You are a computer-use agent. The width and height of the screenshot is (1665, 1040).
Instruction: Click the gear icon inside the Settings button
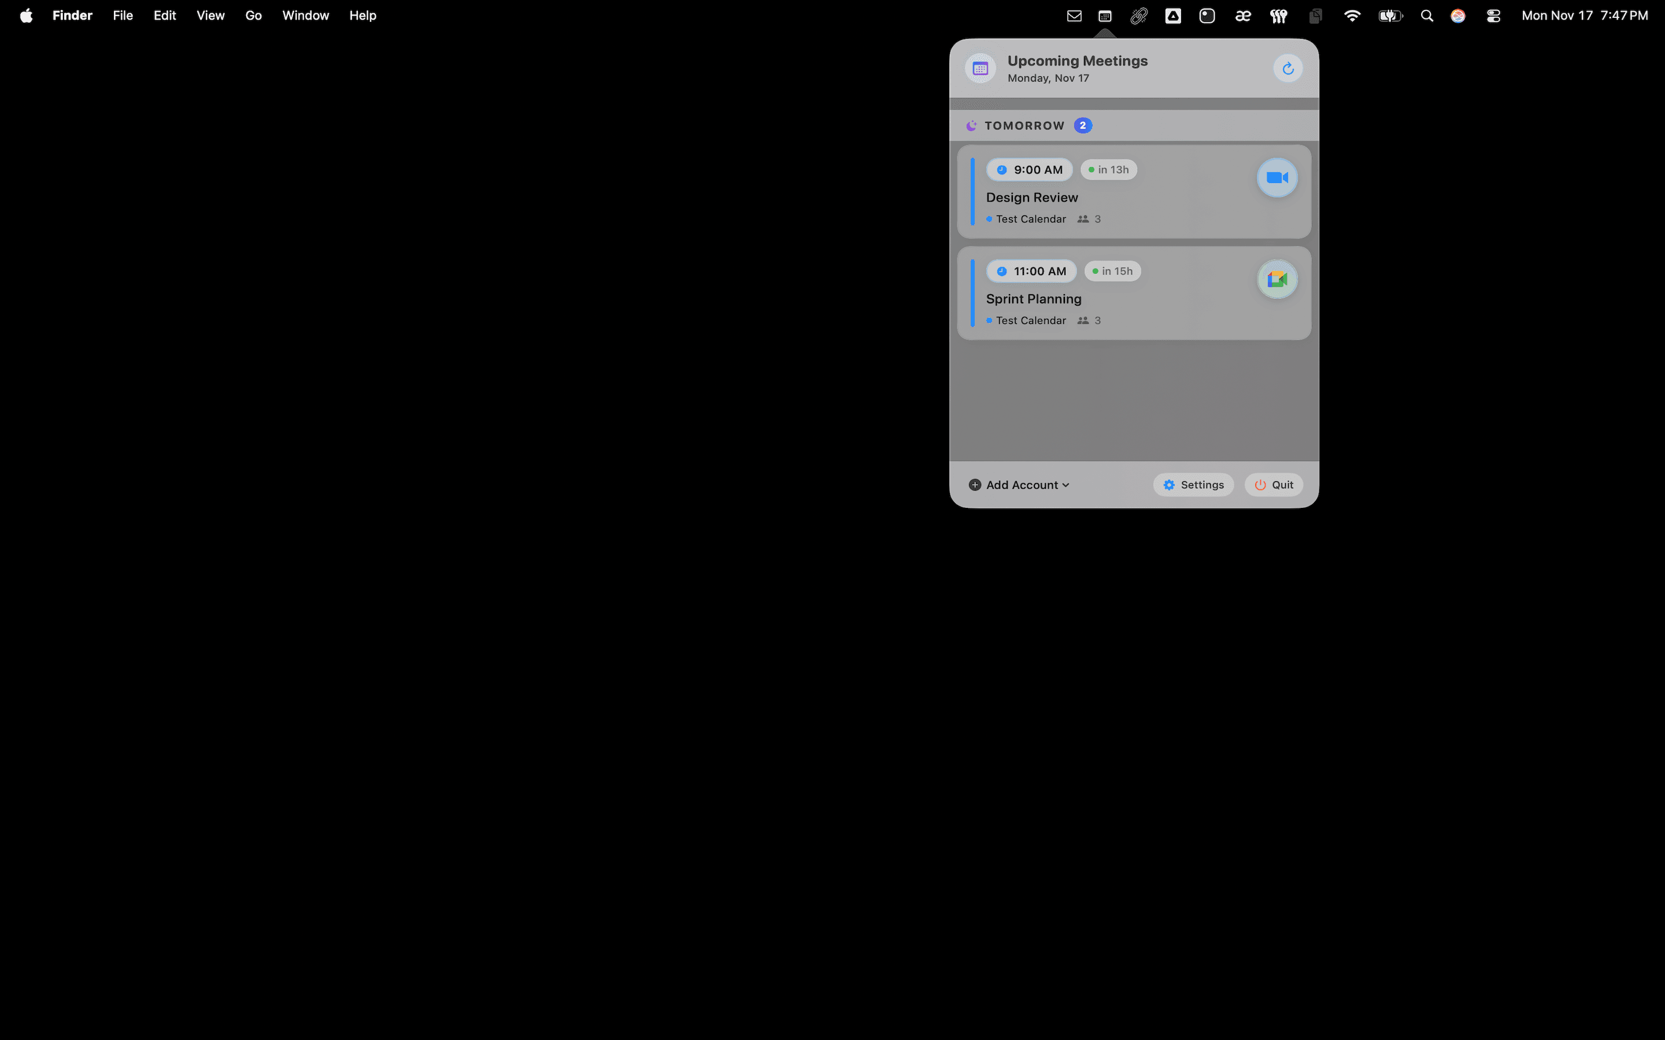point(1168,485)
